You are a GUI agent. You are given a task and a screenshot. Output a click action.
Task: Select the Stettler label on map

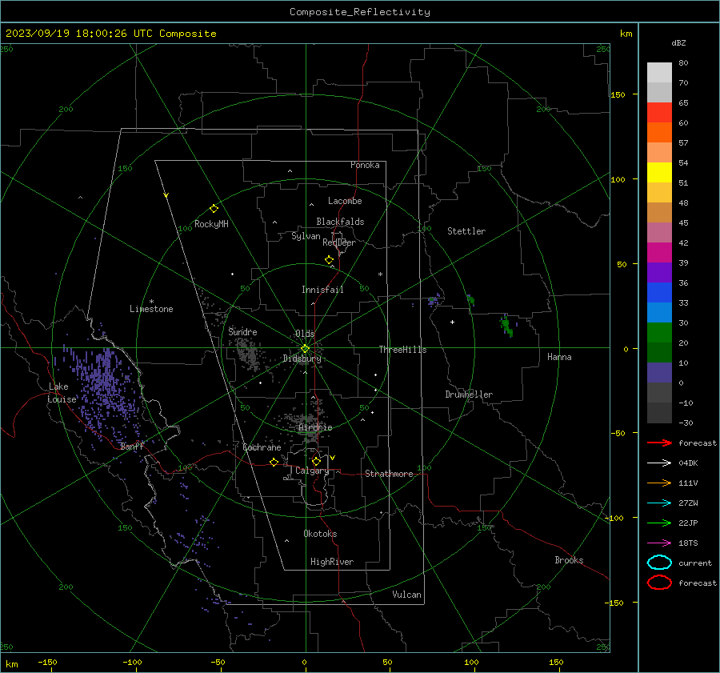[466, 231]
